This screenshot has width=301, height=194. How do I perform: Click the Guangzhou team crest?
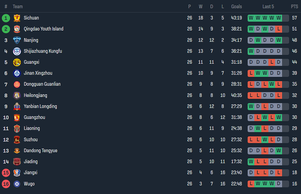pyautogui.click(x=17, y=117)
